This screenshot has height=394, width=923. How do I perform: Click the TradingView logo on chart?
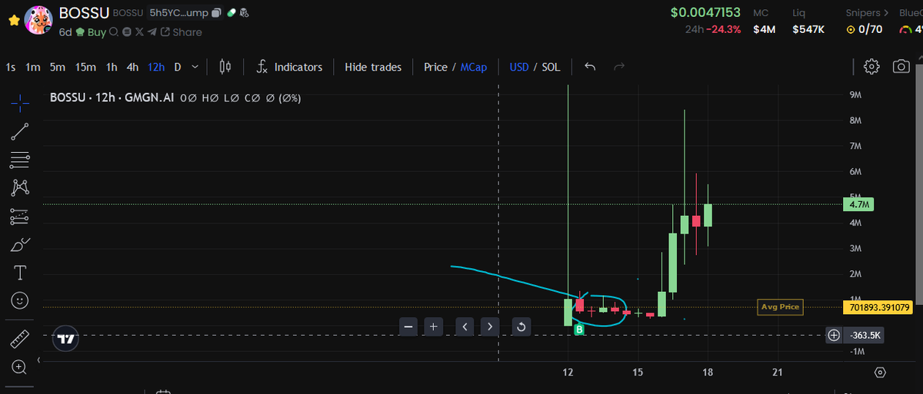click(67, 338)
